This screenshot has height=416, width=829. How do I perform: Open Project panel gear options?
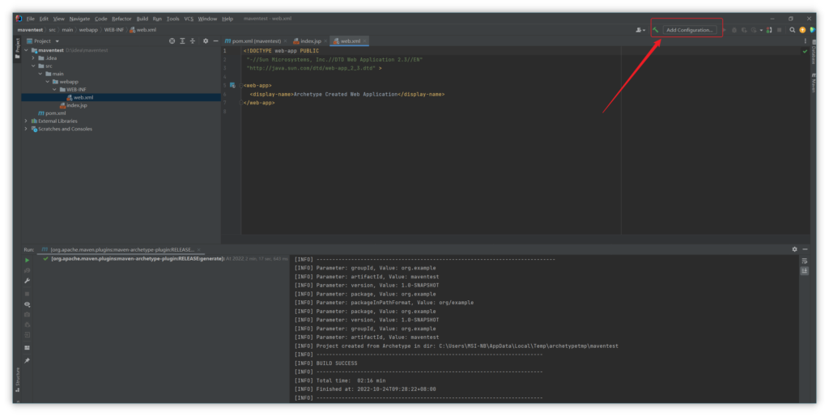point(206,41)
